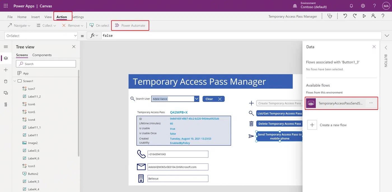Image resolution: width=392 pixels, height=192 pixels.
Task: Close the Data panel
Action: [x=374, y=47]
